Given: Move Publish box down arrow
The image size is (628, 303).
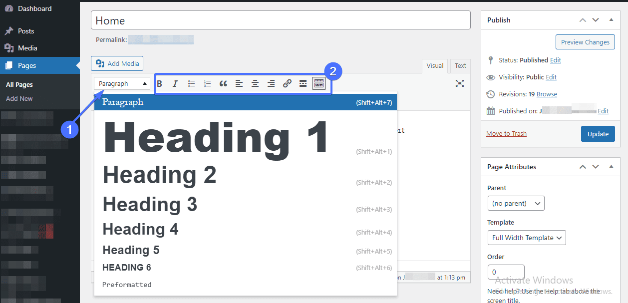Looking at the screenshot, I should click(x=596, y=20).
